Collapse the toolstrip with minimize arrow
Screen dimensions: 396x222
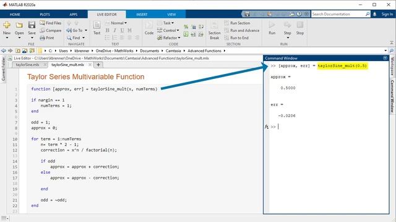click(x=392, y=43)
